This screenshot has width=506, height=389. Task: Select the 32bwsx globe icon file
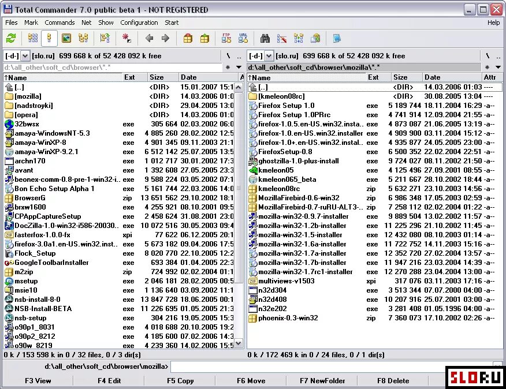9,124
